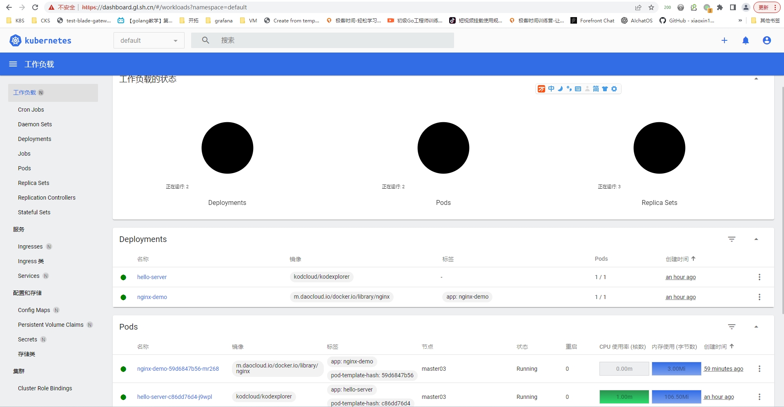This screenshot has width=784, height=407.
Task: Select Config Maps in the sidebar
Action: (x=34, y=310)
